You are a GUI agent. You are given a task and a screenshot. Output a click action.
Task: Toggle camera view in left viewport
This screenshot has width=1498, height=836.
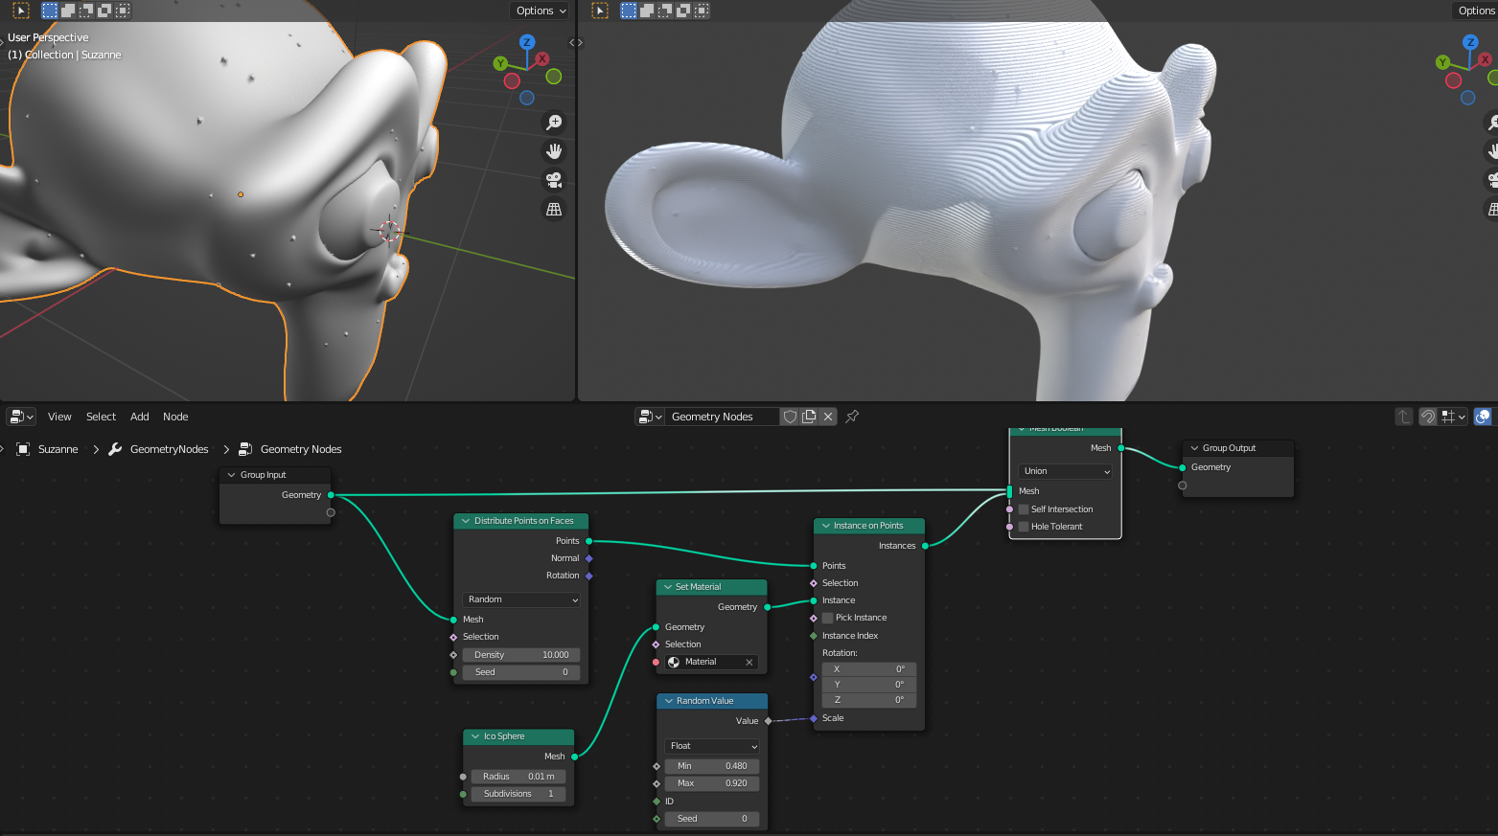[554, 180]
